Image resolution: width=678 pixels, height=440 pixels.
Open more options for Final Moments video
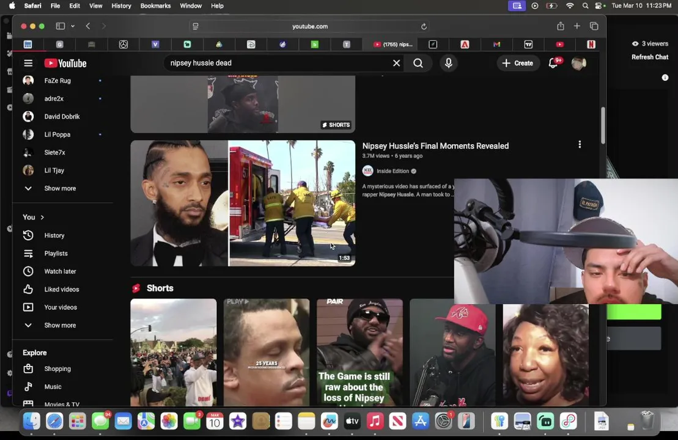pyautogui.click(x=580, y=145)
